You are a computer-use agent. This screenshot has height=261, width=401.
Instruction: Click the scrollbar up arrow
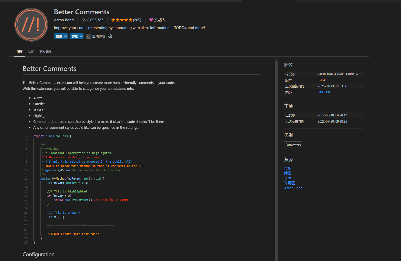coord(276,59)
